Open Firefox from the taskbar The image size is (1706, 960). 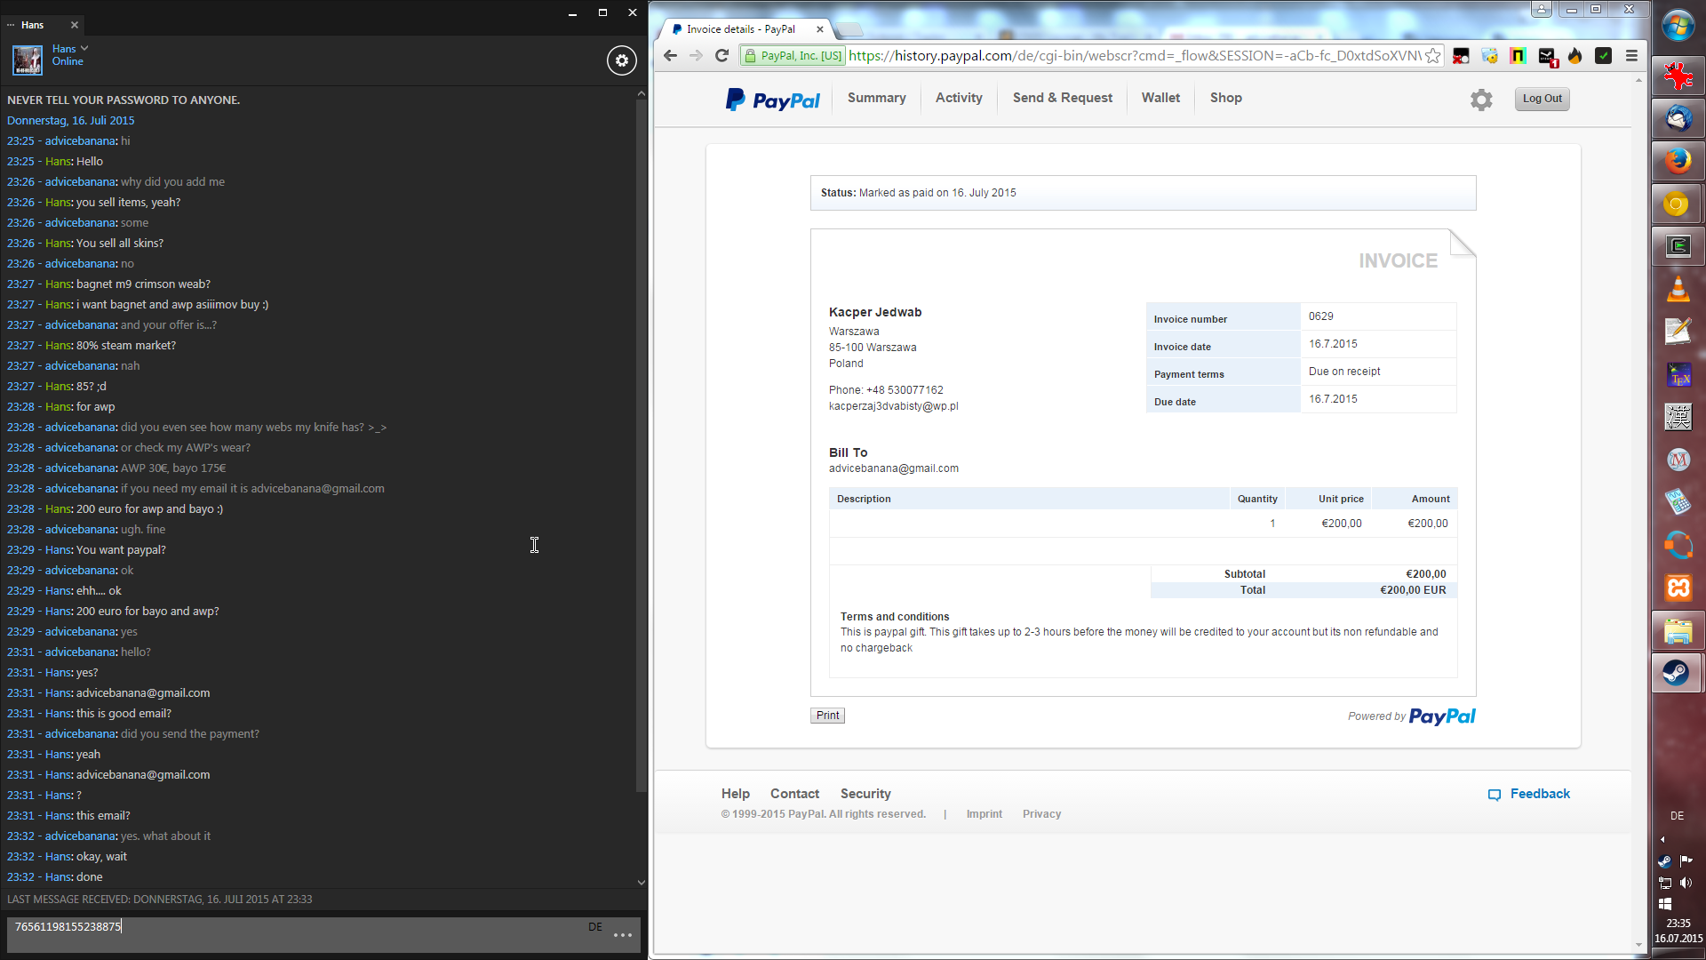[x=1678, y=161]
